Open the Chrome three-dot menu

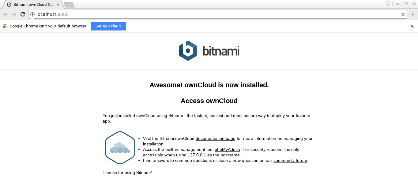coord(412,14)
